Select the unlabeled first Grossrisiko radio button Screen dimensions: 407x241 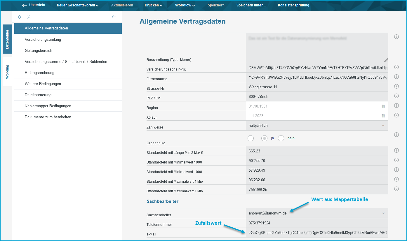coord(251,138)
